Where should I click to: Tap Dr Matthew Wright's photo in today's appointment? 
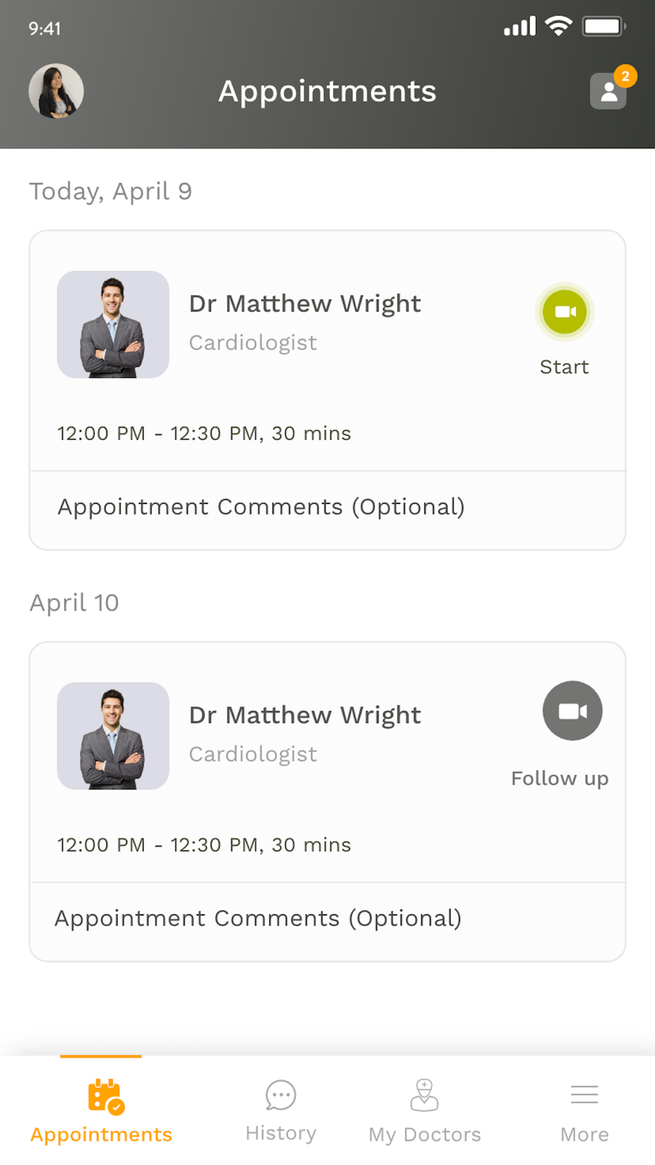113,324
